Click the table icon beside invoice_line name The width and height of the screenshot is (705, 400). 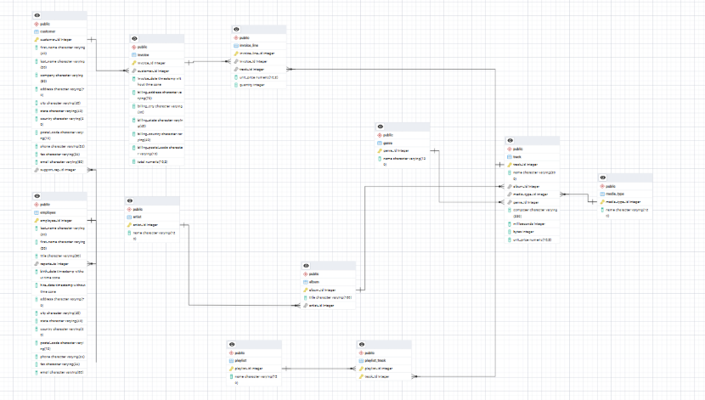coord(236,45)
